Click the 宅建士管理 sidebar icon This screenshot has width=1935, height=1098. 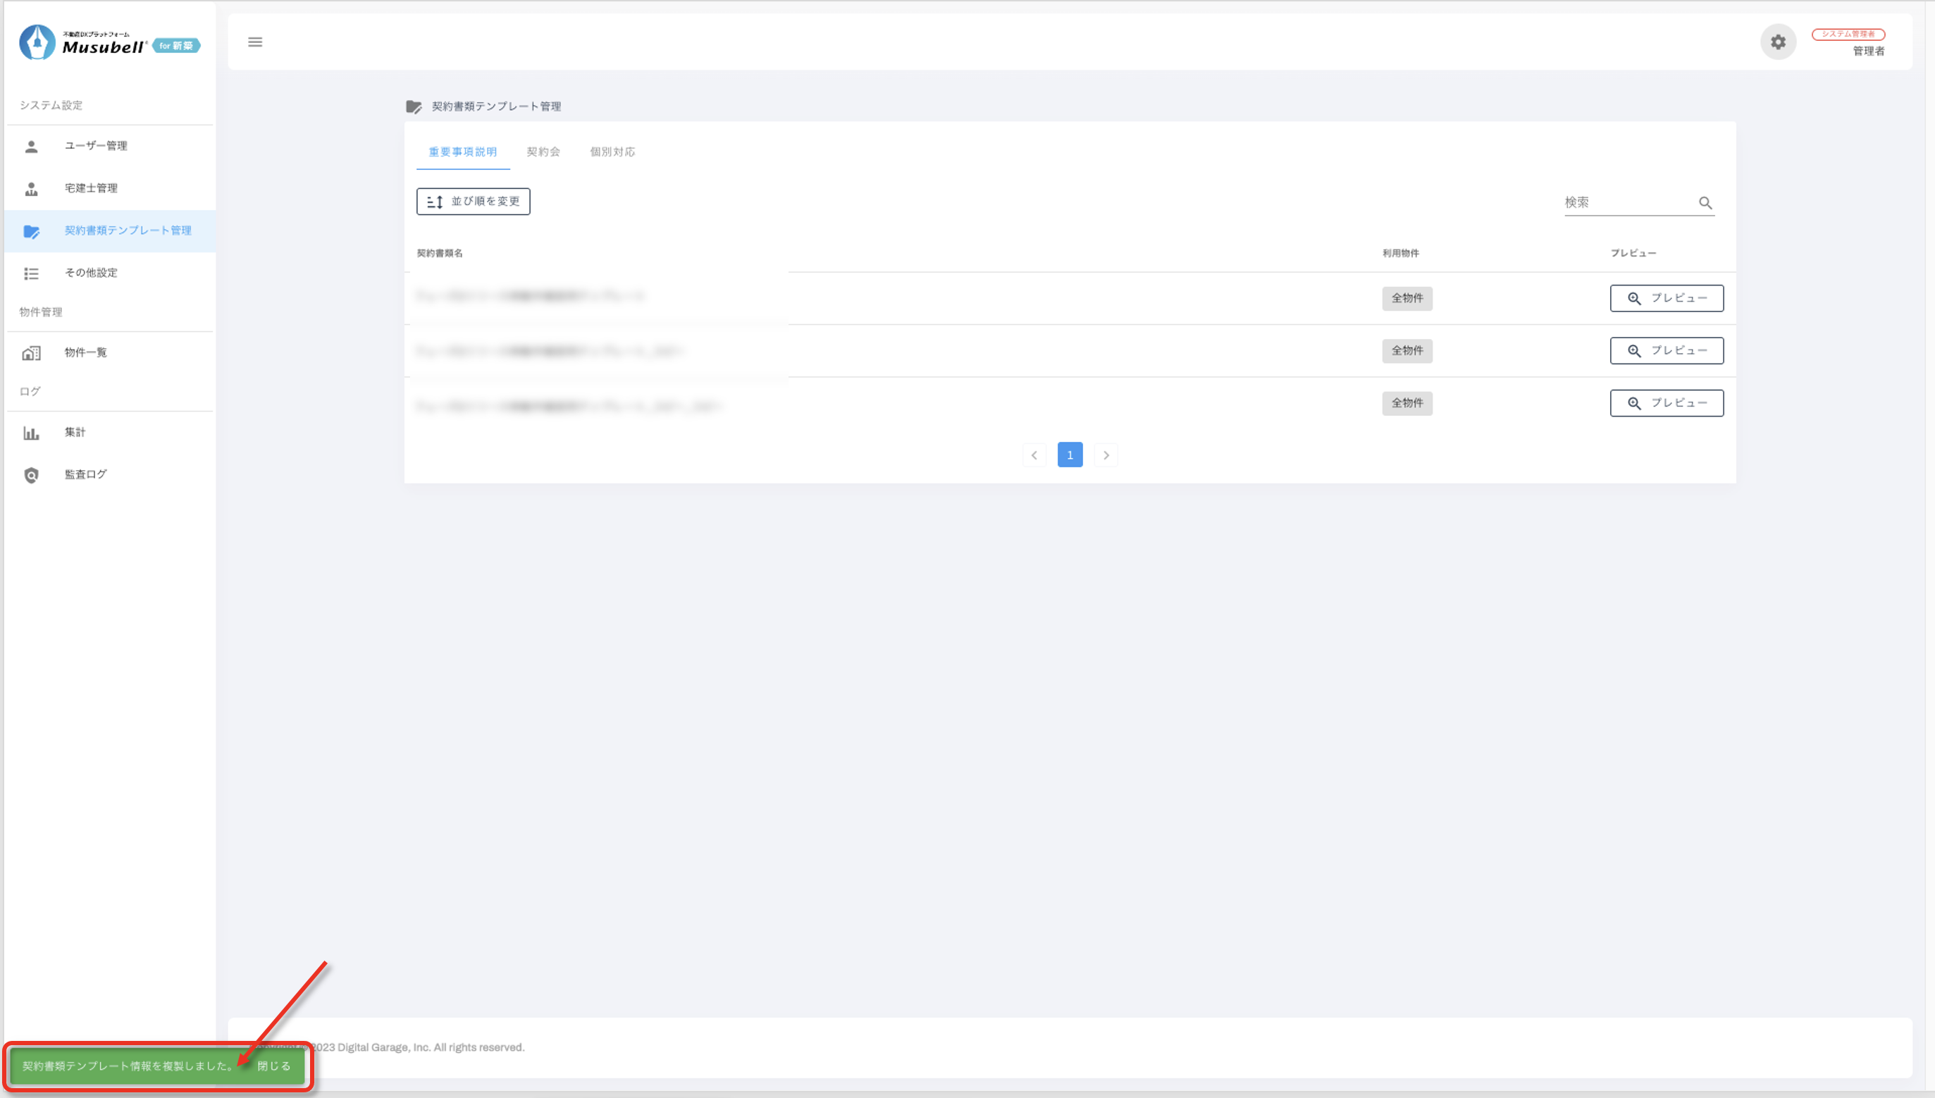coord(31,189)
